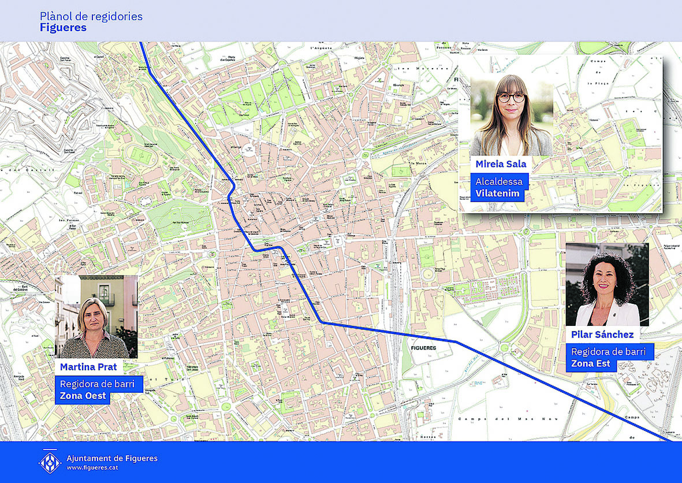Click the Vilatenim blue tag
The image size is (682, 483).
coord(497,194)
